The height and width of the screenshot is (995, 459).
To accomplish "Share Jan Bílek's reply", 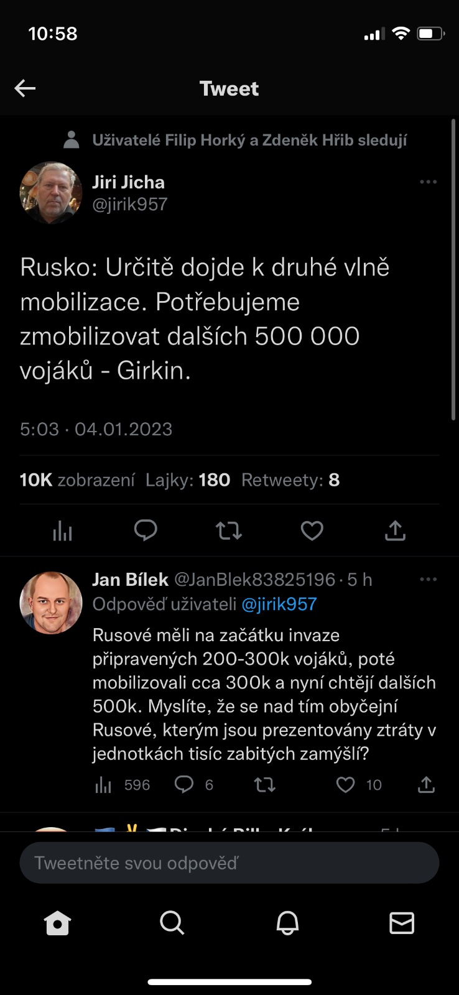I will tap(426, 785).
